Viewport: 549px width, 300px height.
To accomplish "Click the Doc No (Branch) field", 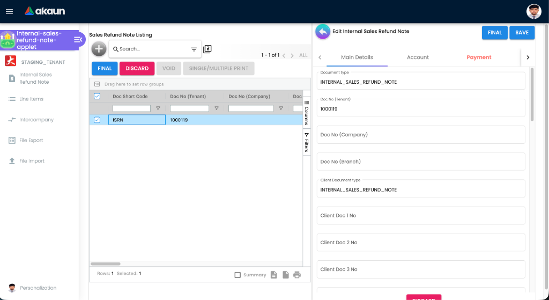I will 421,162.
